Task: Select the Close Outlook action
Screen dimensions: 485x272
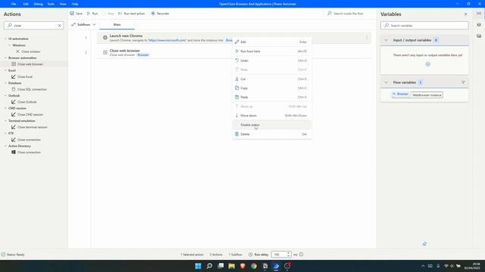Action: [27, 102]
